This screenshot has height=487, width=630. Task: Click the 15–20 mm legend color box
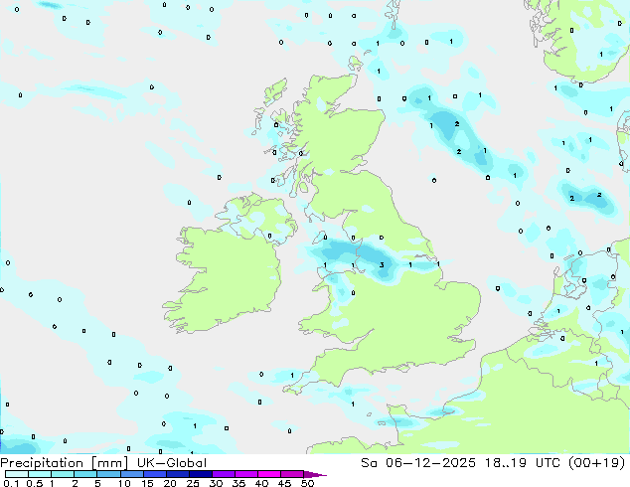pyautogui.click(x=155, y=474)
